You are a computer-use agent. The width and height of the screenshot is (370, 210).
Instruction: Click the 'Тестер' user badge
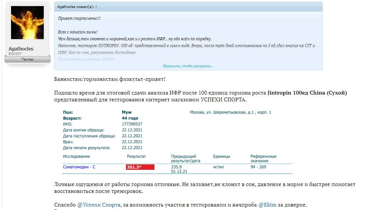coord(27,59)
